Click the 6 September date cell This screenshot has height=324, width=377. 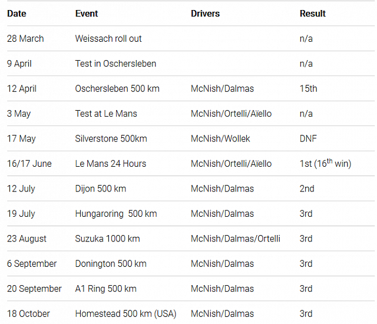32,264
